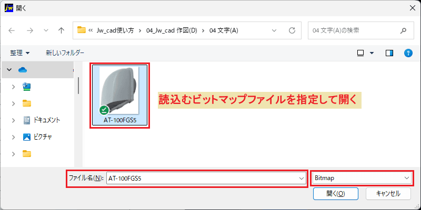Viewport: 421px width, 210px height.
Task: Expand the first yellow folder node
Action: tap(14, 103)
